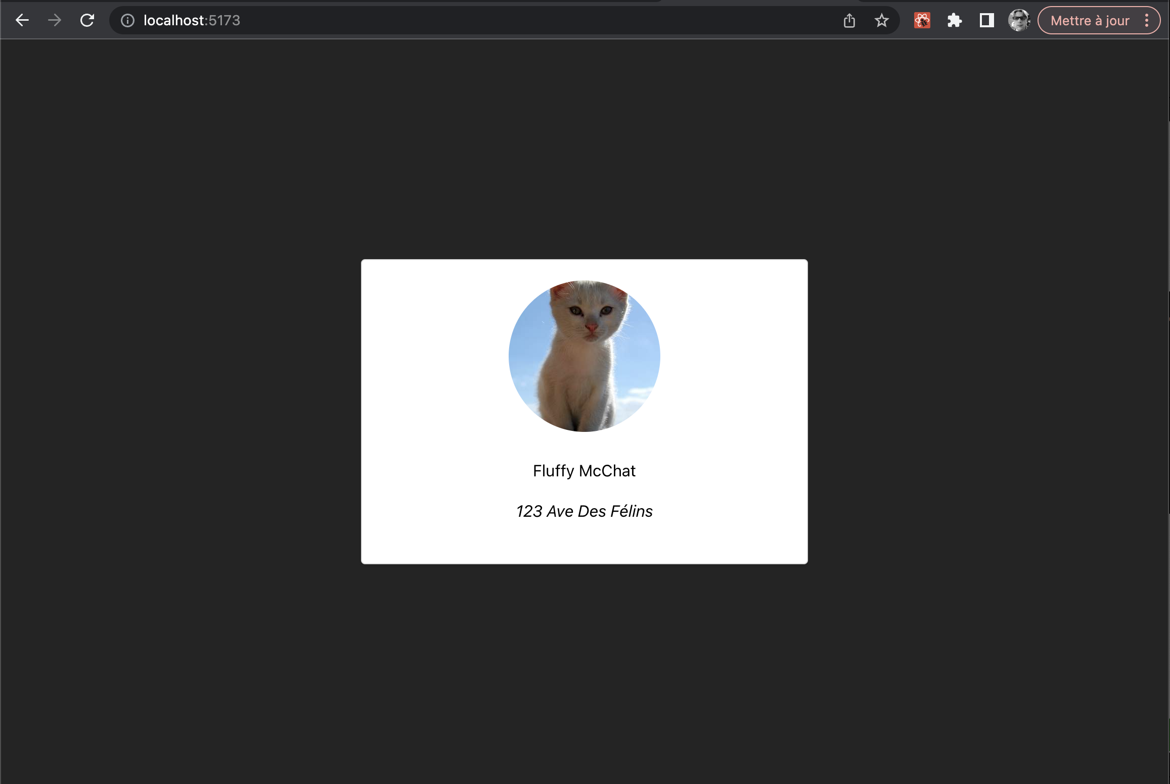Click the back navigation arrow

coord(22,20)
